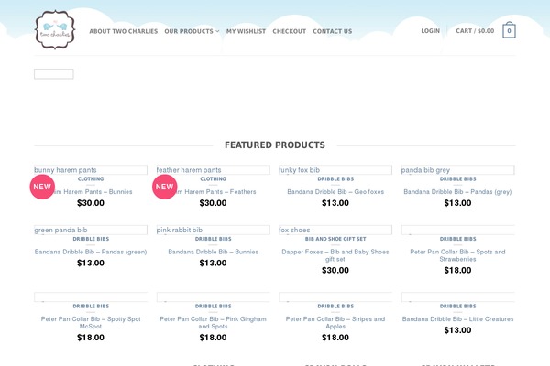The image size is (550, 366).
Task: Open About Two Charlies page
Action: click(x=124, y=31)
